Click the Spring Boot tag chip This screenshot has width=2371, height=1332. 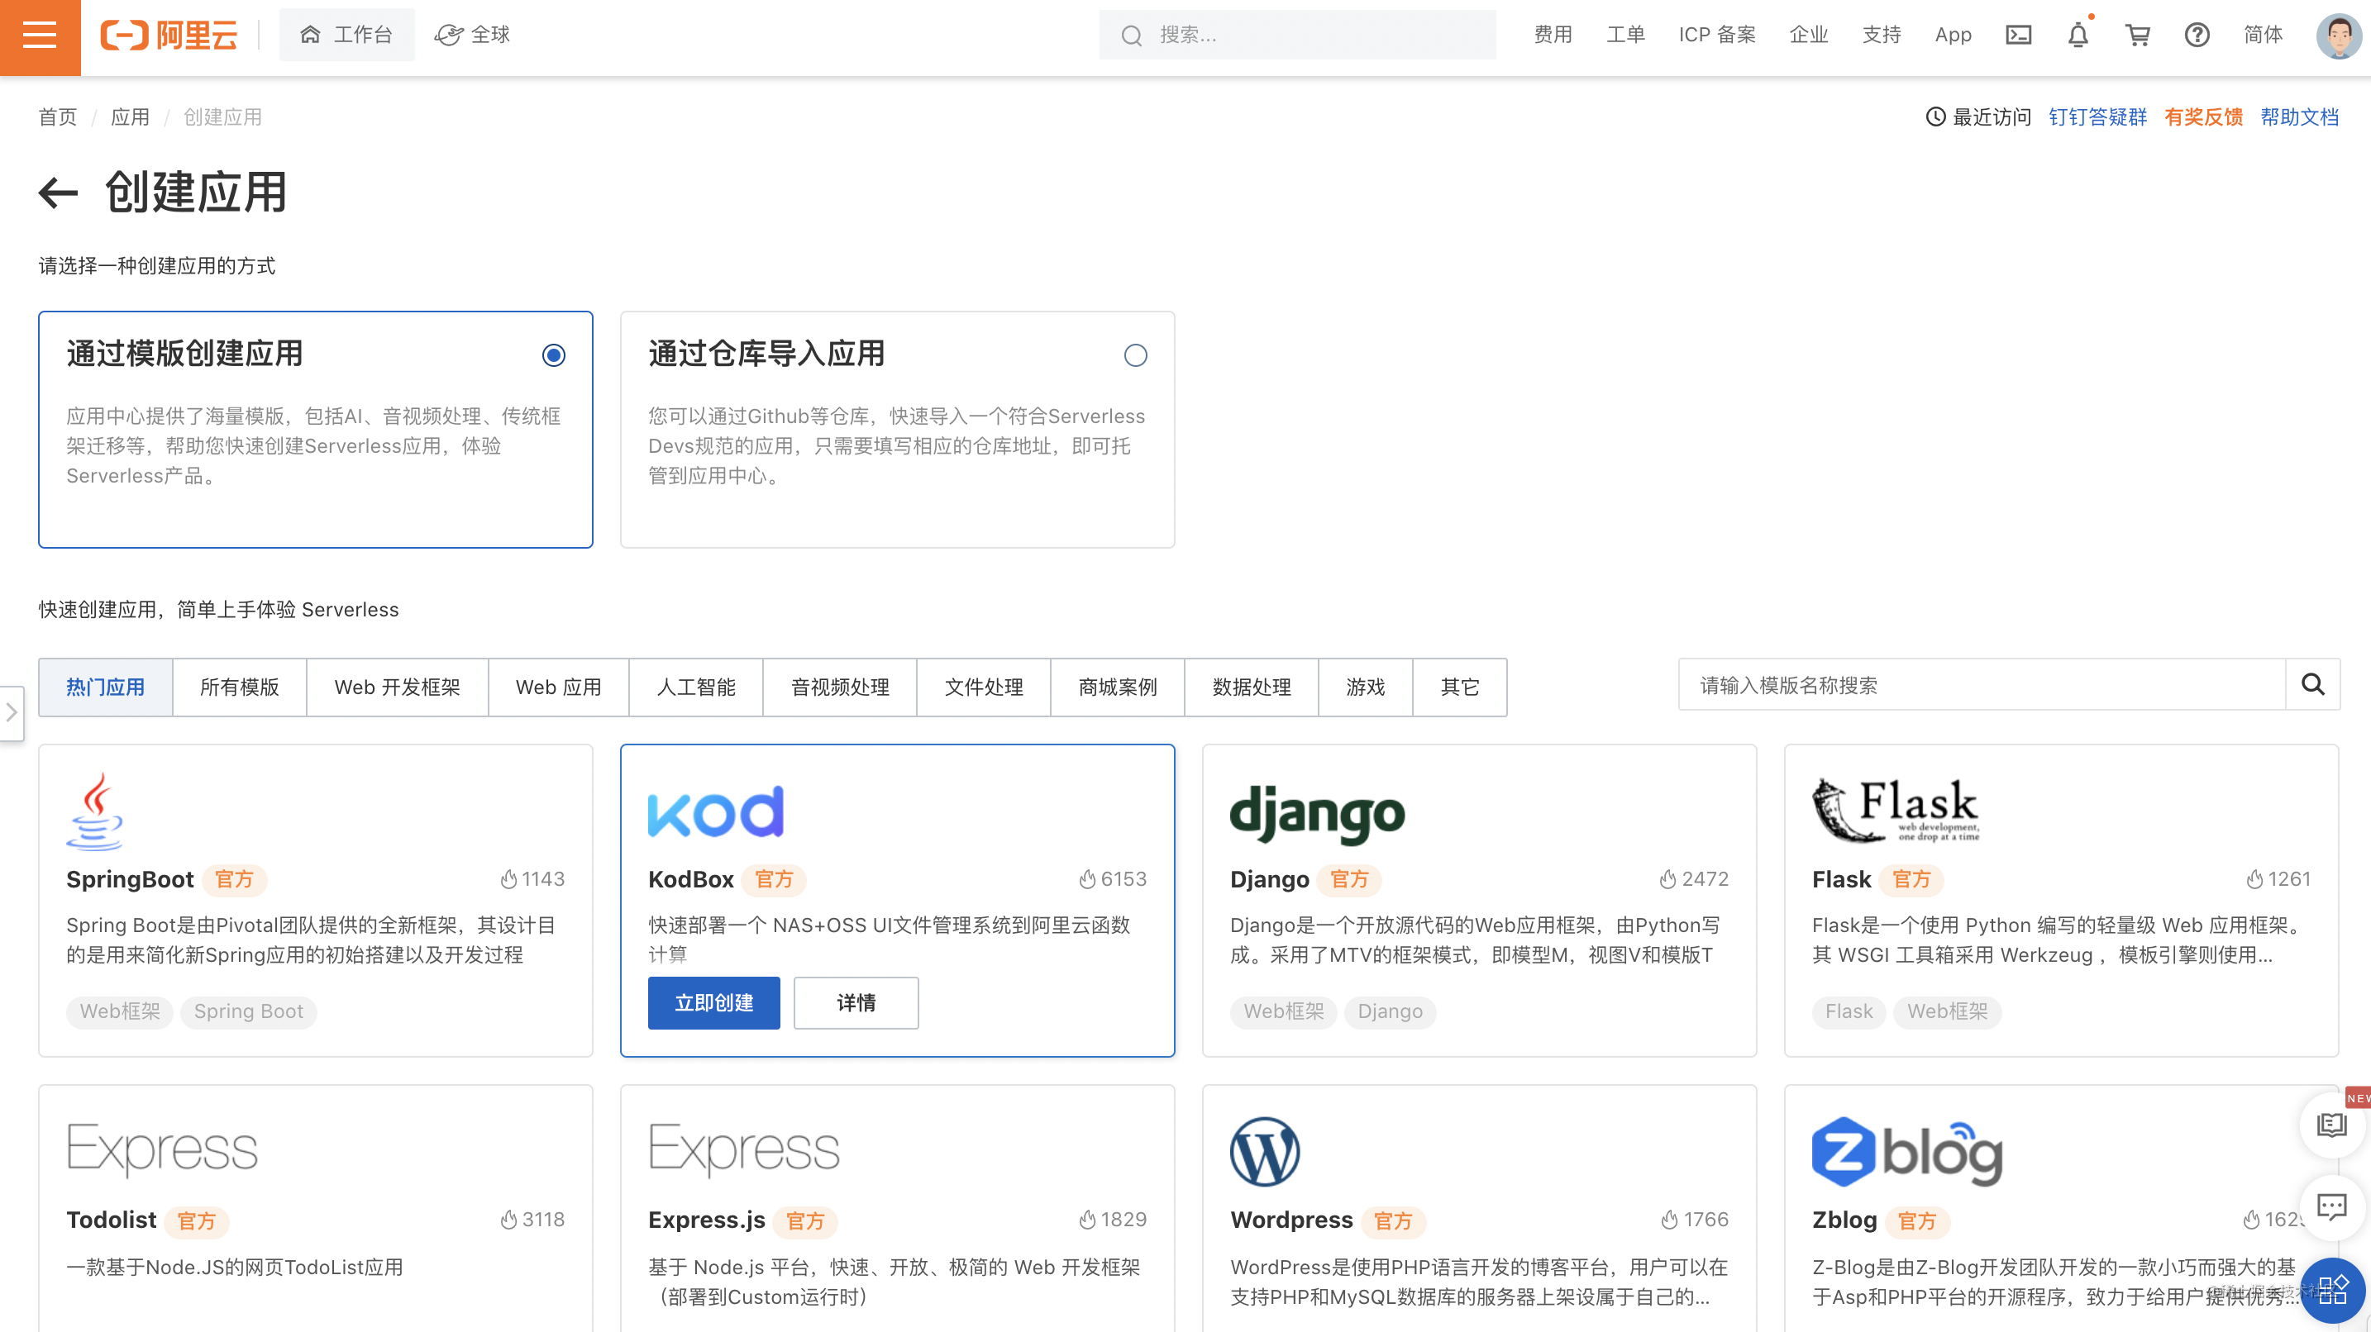click(249, 1012)
